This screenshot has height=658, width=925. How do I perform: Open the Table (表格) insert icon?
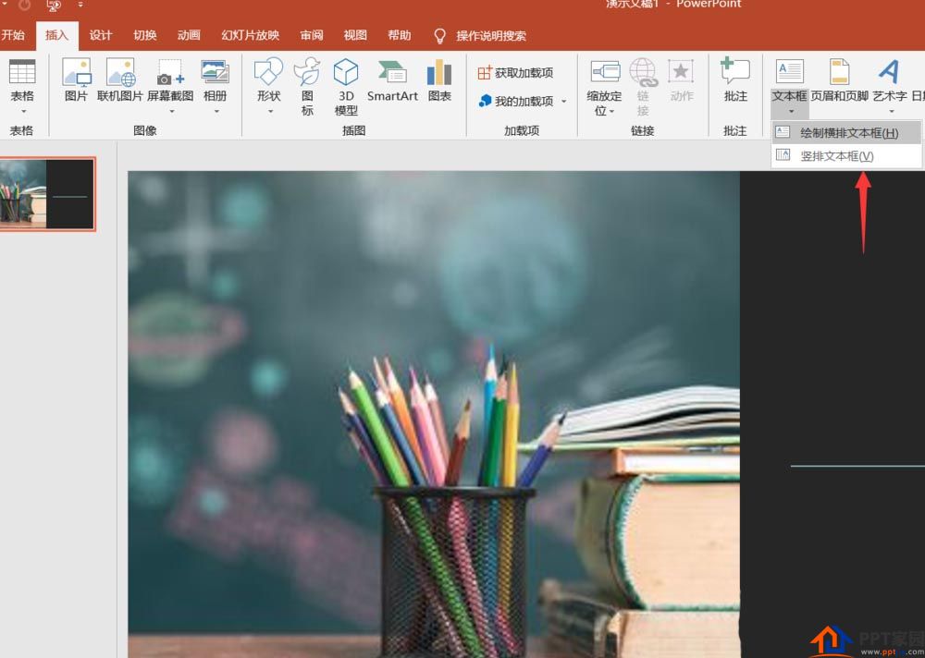click(22, 71)
